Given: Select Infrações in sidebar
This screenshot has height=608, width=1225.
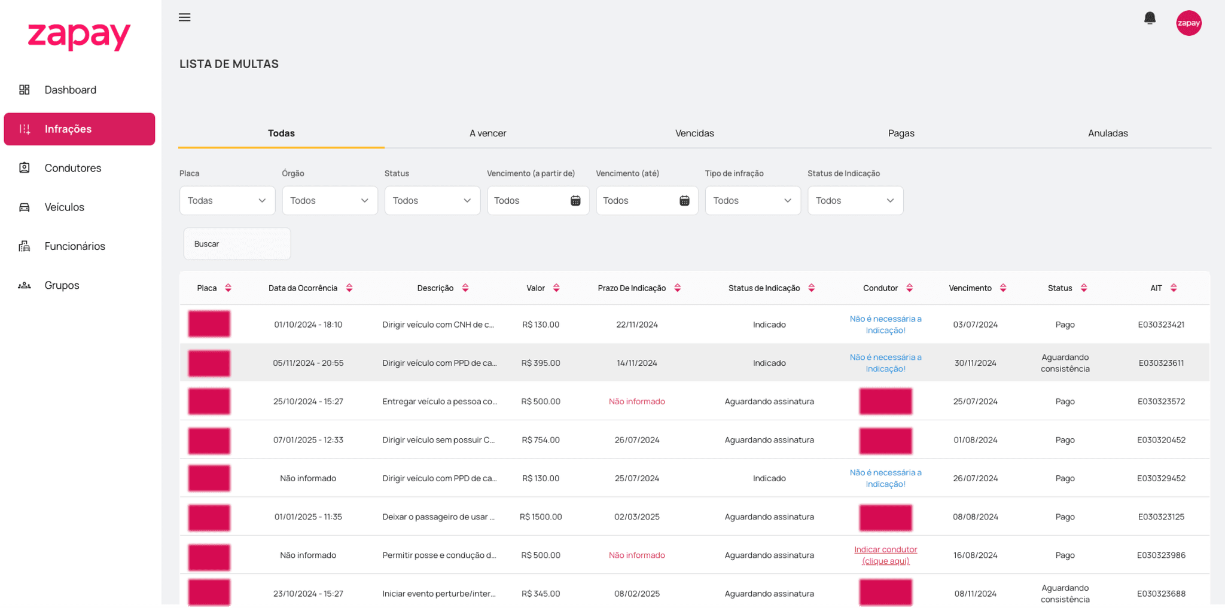Looking at the screenshot, I should click(x=80, y=129).
